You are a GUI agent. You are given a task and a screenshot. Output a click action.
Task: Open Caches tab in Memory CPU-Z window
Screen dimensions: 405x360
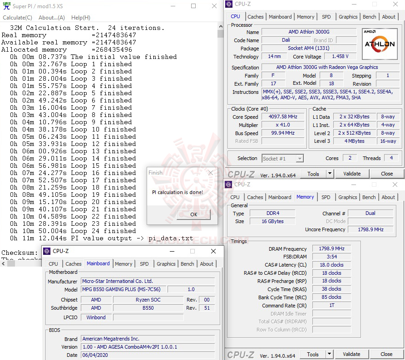click(x=255, y=197)
